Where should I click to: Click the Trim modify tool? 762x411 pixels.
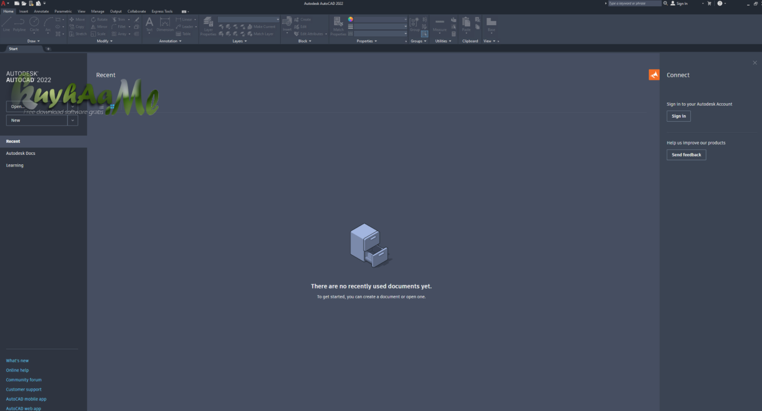119,19
